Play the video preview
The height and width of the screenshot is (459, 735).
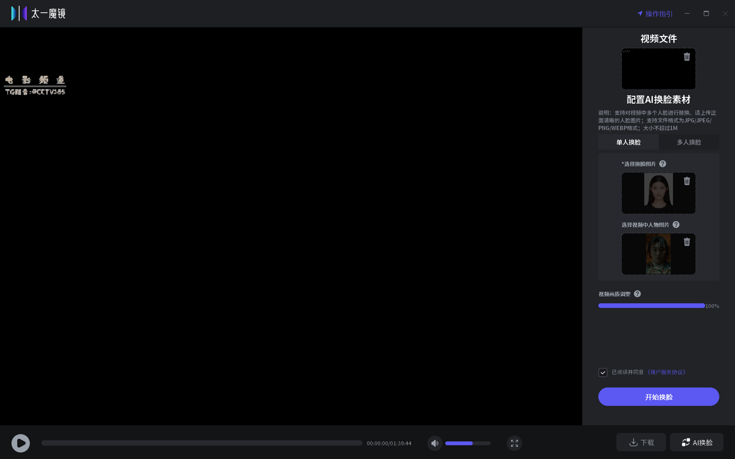(21, 443)
